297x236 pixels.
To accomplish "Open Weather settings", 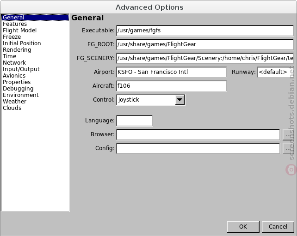I will coord(35,101).
